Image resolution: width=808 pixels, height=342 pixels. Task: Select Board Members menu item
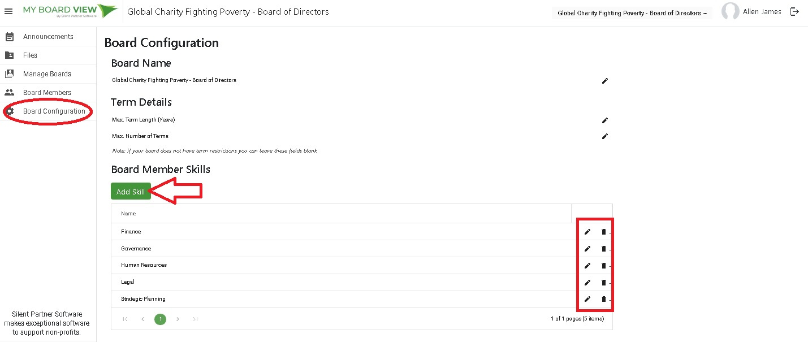tap(47, 93)
